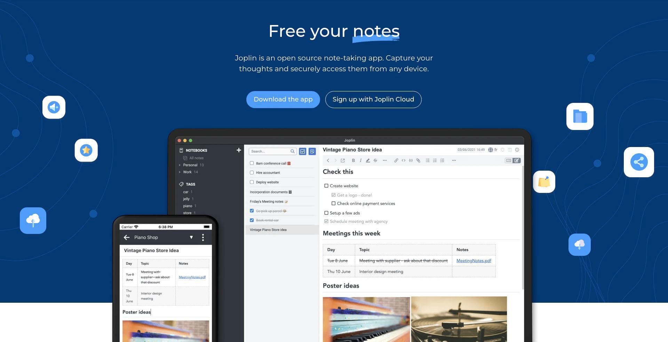Untick the Get a logo checkbox
This screenshot has width=668, height=342.
(333, 195)
